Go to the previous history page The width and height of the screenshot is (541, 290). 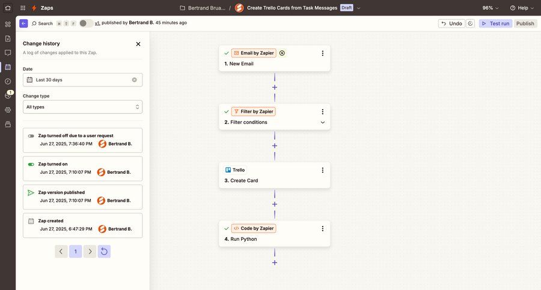[61, 252]
